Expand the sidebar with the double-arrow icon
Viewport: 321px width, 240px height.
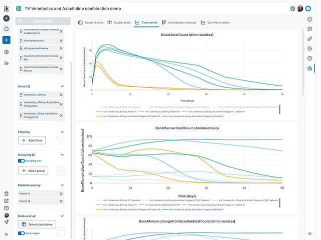(7, 234)
